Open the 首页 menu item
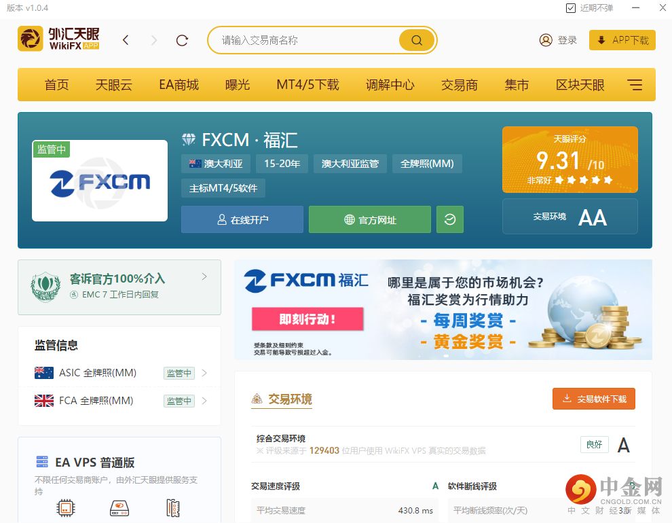Screen dimensions: 672x523 tap(56, 84)
